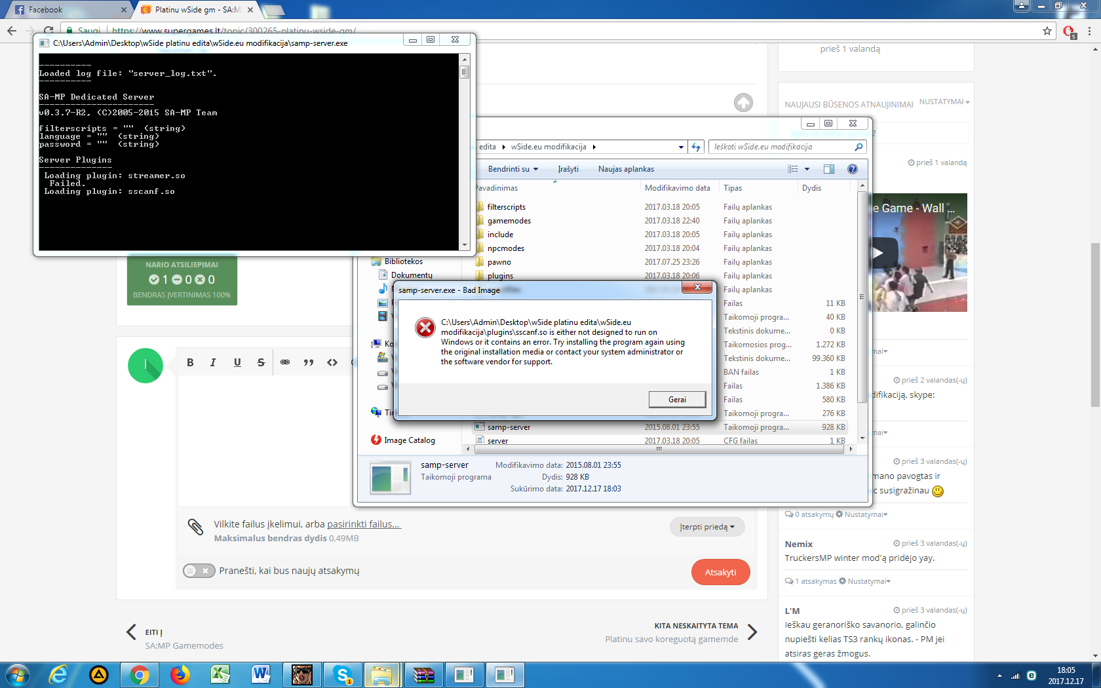
Task: Open the Įterpti priedą dropdown
Action: tap(706, 527)
